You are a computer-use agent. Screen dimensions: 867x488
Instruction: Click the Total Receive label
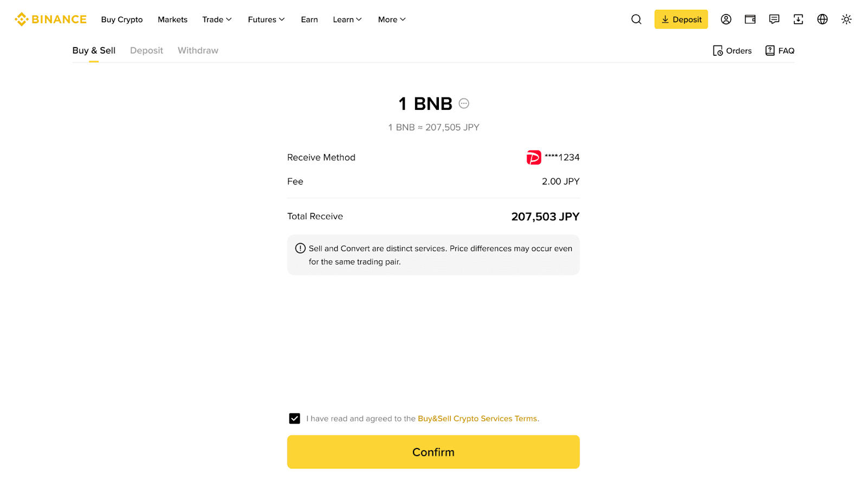pyautogui.click(x=315, y=216)
